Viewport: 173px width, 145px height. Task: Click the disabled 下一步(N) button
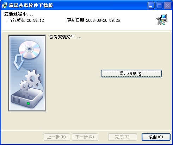(85, 137)
